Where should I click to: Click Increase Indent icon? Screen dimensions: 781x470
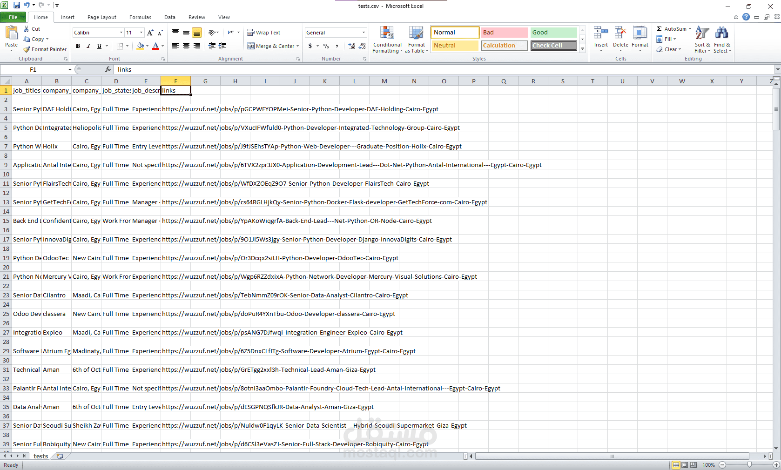pos(222,46)
